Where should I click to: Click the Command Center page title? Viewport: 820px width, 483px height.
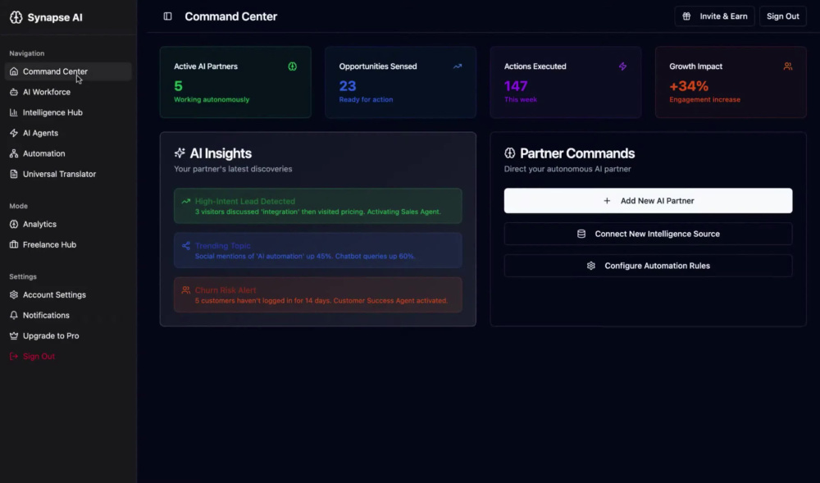point(230,16)
